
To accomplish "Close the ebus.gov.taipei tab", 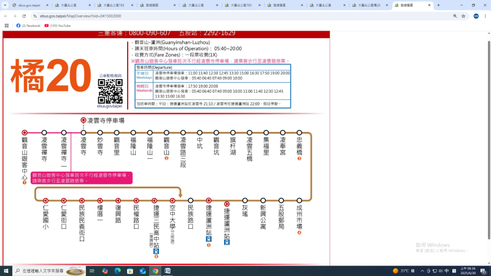I will click(x=47, y=6).
